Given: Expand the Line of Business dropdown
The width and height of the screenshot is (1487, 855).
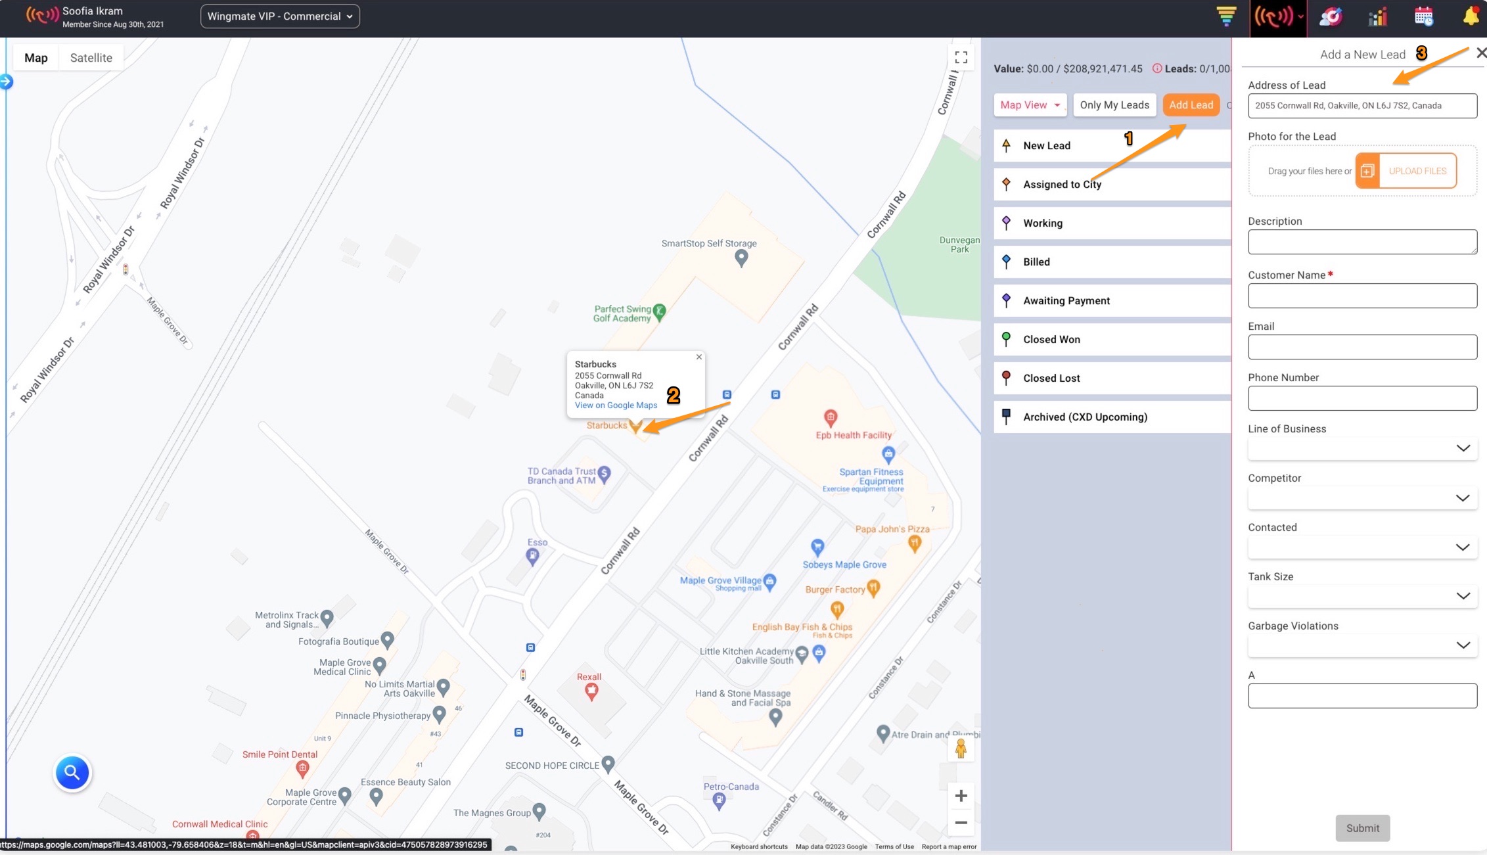Looking at the screenshot, I should pos(1362,448).
